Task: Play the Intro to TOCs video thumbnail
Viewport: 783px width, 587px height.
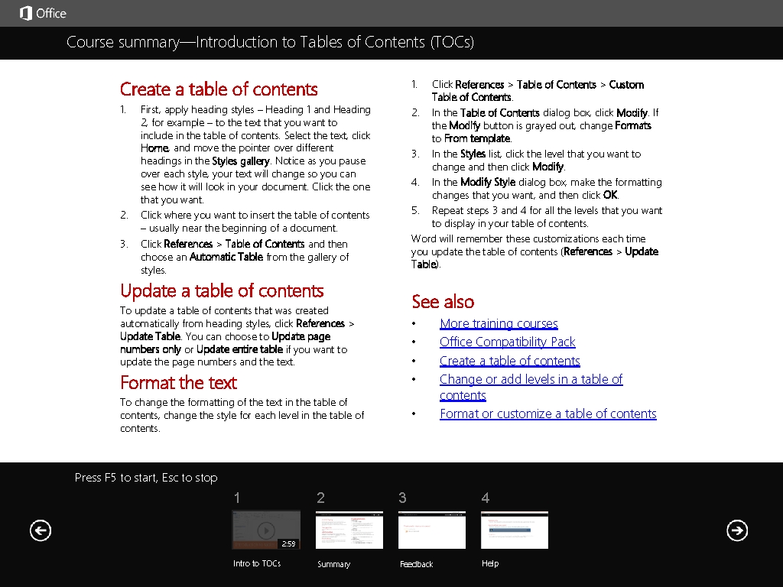Action: click(x=266, y=530)
